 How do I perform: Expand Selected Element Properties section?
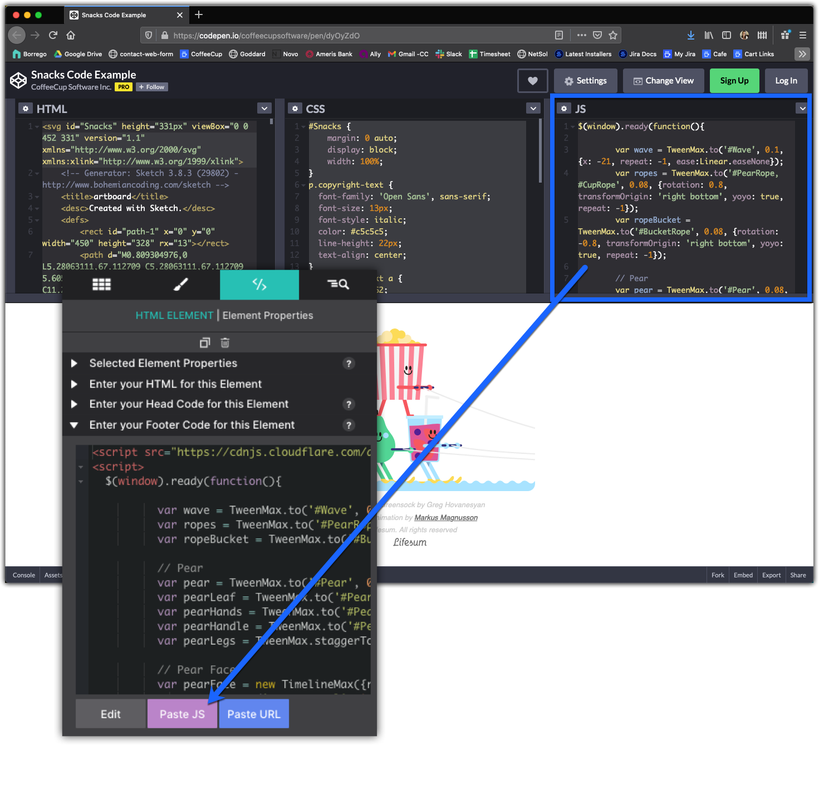74,364
